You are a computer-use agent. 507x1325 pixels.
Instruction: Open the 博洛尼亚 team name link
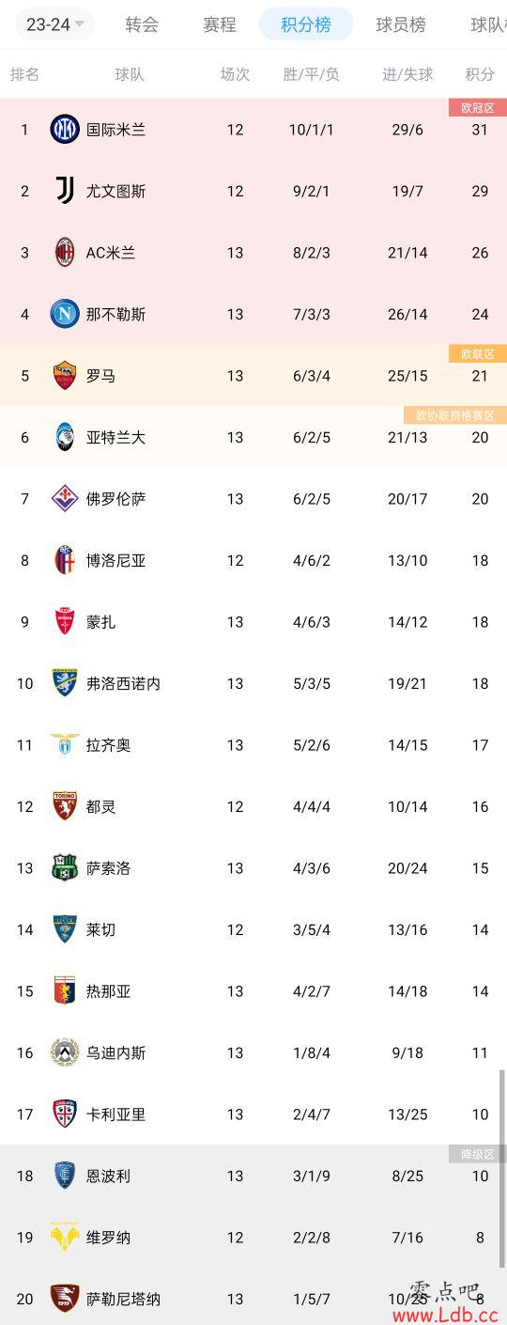[x=116, y=560]
